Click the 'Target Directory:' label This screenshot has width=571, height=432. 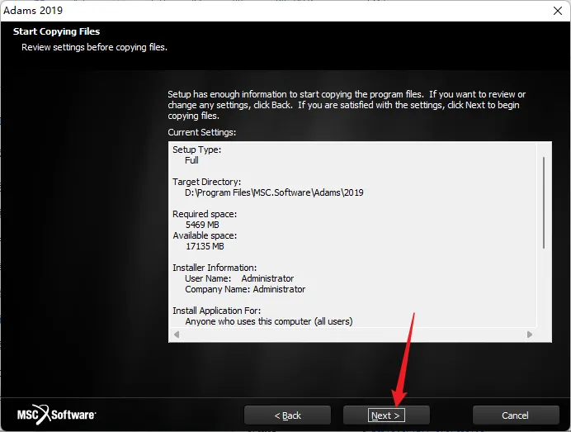(206, 182)
